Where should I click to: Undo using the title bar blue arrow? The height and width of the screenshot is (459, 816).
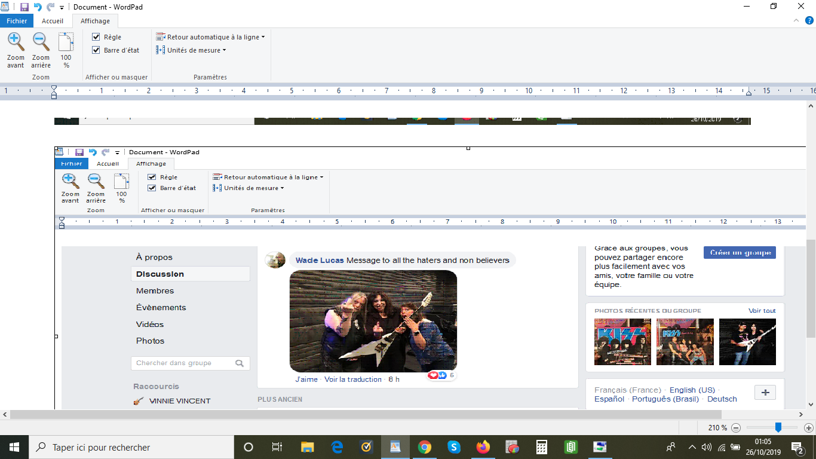point(38,7)
